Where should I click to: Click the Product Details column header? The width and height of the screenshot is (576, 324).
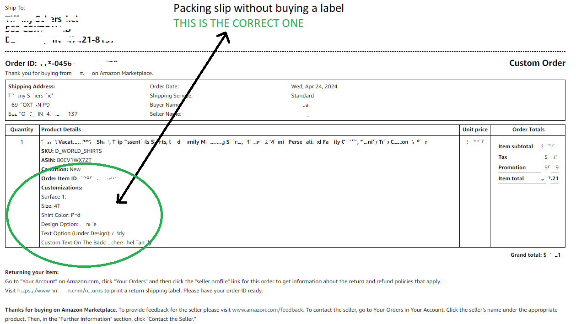(61, 130)
